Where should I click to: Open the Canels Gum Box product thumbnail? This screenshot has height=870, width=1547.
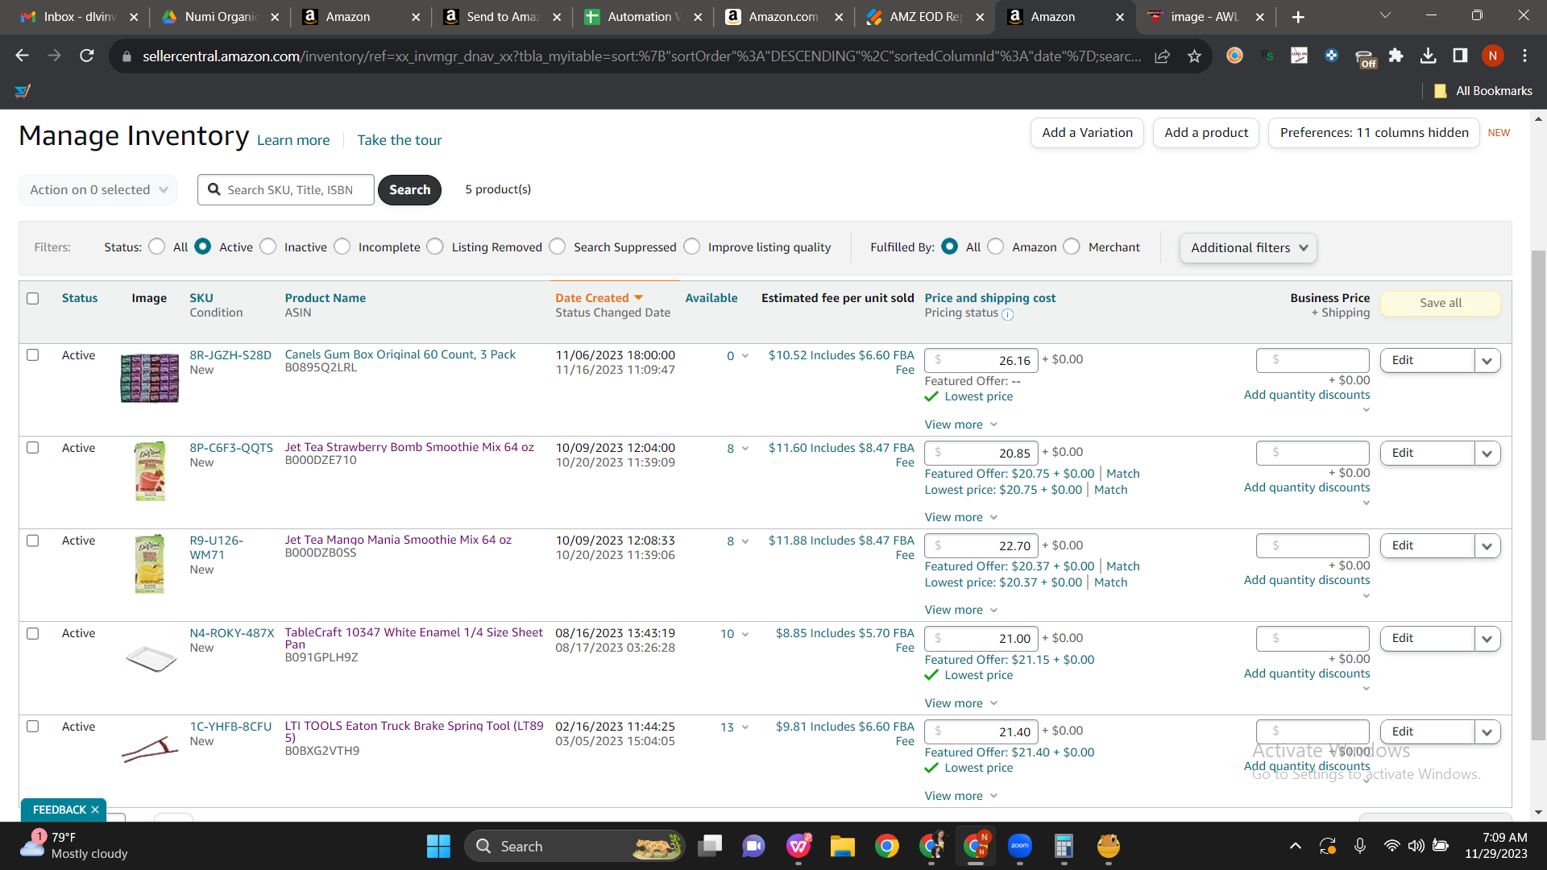(150, 378)
